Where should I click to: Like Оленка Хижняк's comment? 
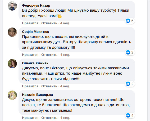(x=30, y=86)
